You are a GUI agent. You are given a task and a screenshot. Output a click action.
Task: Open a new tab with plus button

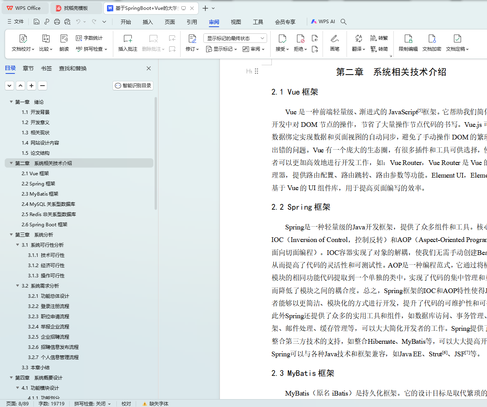point(205,8)
